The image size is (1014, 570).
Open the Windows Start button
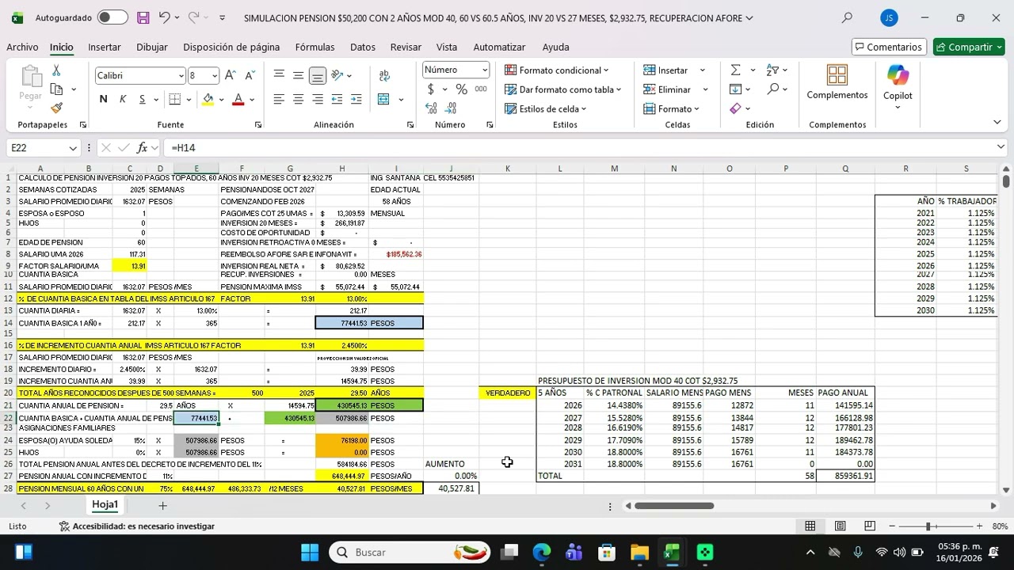310,553
